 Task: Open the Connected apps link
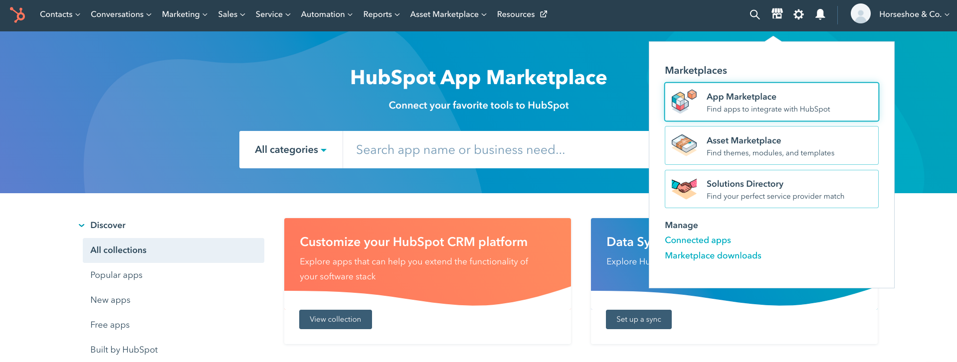pos(698,240)
